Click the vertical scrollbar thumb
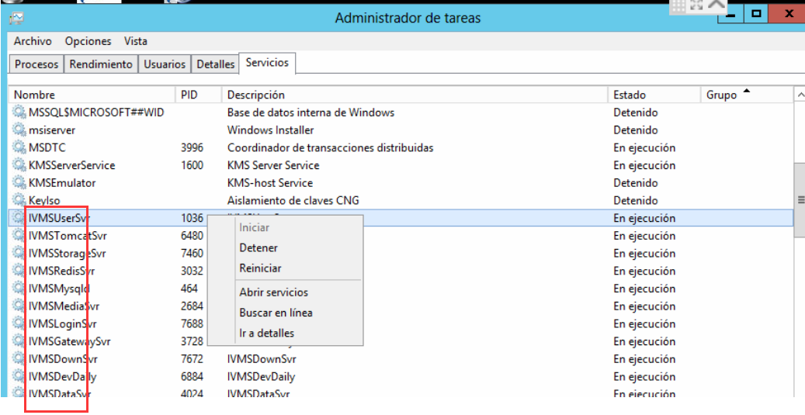The image size is (805, 415). click(x=800, y=199)
